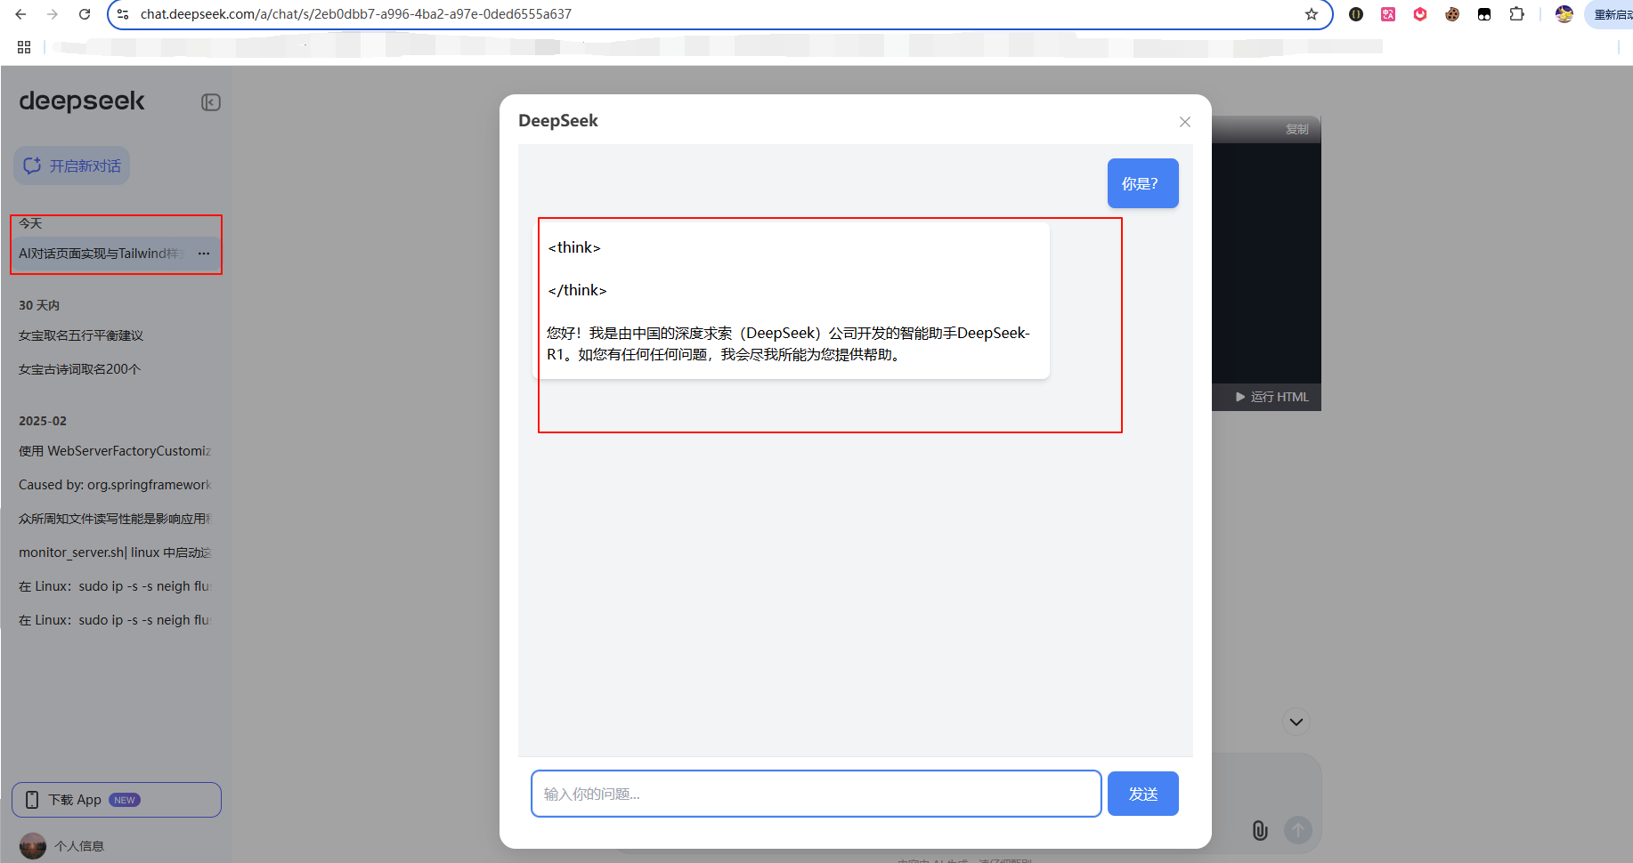Image resolution: width=1633 pixels, height=863 pixels.
Task: Click the closing </think> tag text
Action: point(577,290)
